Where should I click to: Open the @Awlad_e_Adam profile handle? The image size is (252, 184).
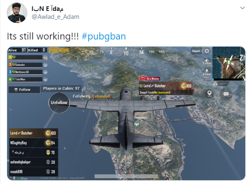pos(56,17)
